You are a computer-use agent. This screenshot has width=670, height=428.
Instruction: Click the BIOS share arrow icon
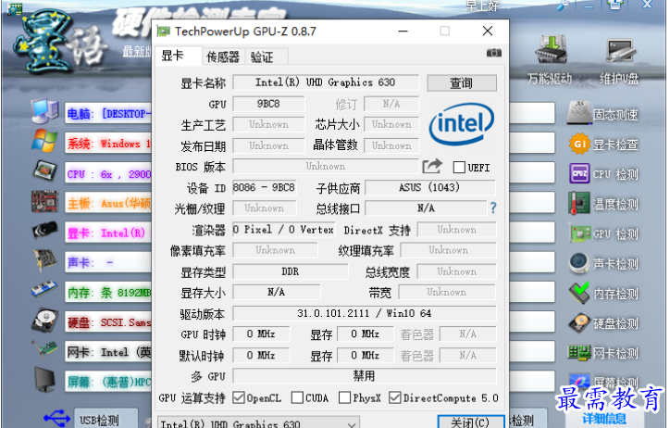coord(431,167)
